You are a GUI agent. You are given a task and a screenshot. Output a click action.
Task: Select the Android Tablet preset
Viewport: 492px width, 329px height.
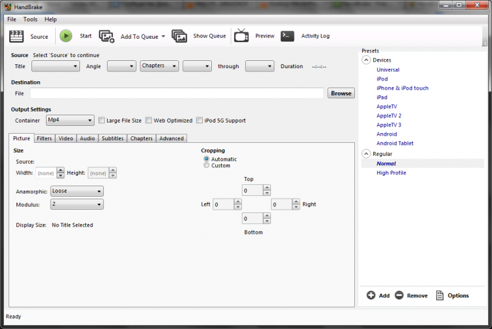(395, 143)
